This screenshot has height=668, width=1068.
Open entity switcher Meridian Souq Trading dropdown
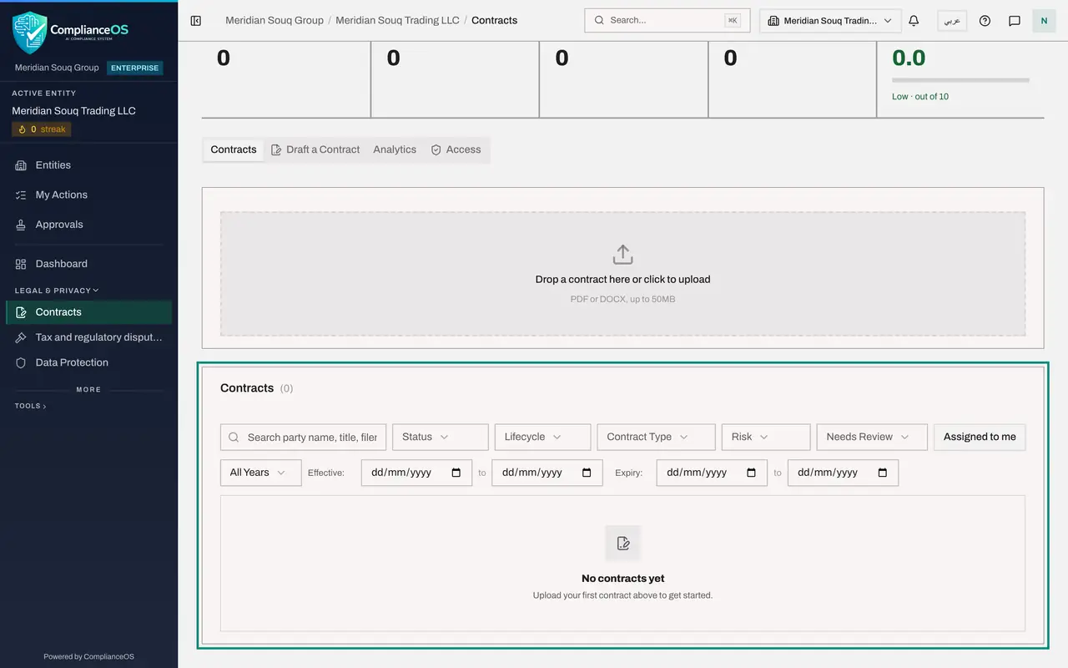coord(830,21)
